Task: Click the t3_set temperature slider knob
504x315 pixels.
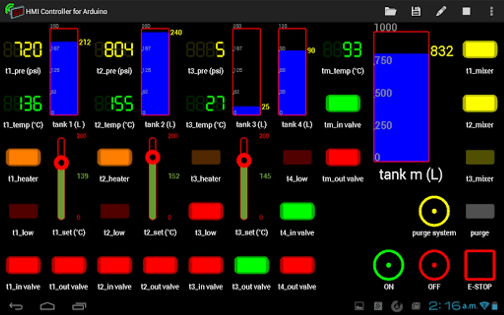Action: tap(244, 161)
